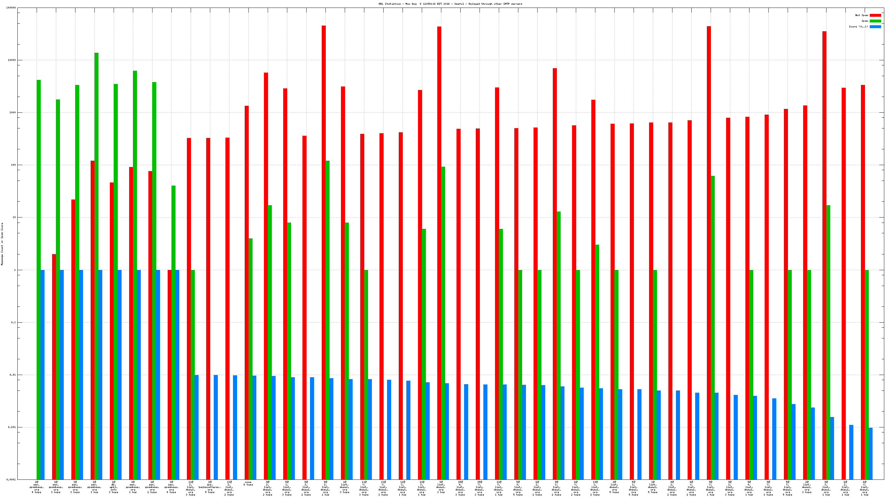The height and width of the screenshot is (500, 889).
Task: Click the red Not Spam legend swatch
Action: [x=875, y=15]
